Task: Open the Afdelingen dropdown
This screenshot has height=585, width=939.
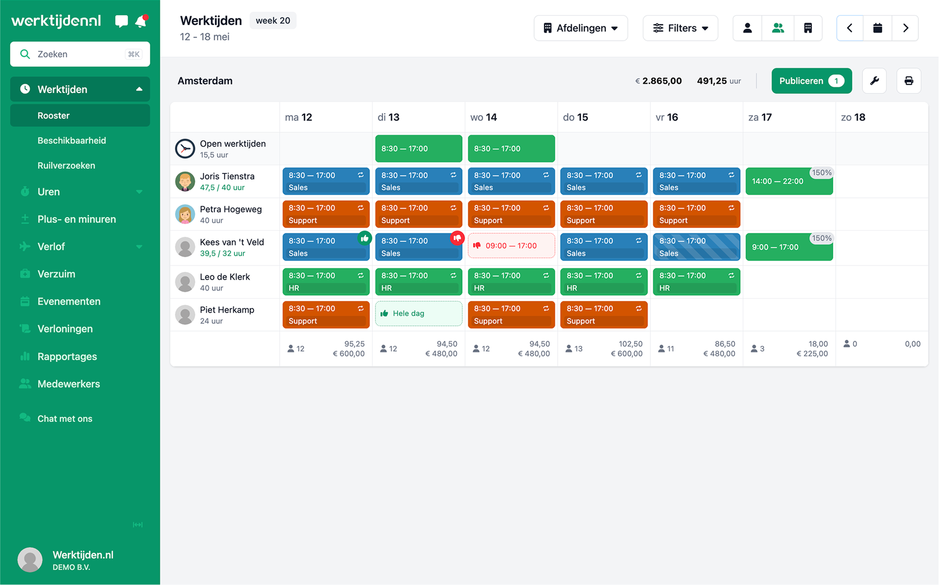Action: (580, 28)
